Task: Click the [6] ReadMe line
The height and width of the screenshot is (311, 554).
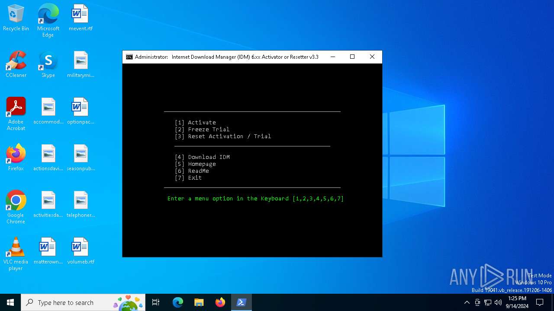Action: (192, 171)
